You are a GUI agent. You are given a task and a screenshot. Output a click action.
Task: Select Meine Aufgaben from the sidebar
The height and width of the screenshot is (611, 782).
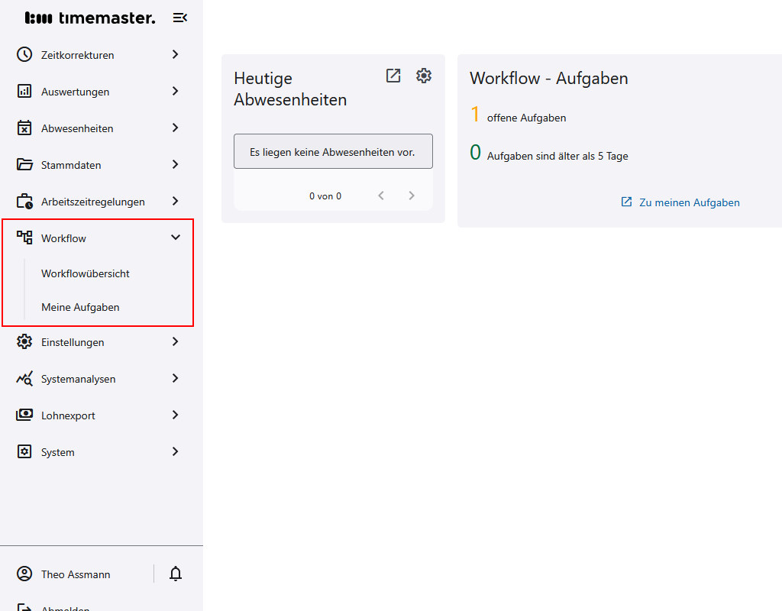pyautogui.click(x=80, y=306)
